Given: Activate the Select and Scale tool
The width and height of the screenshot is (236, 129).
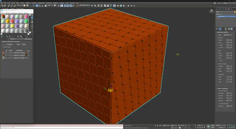Looking at the screenshot, I should [x=42, y=6].
